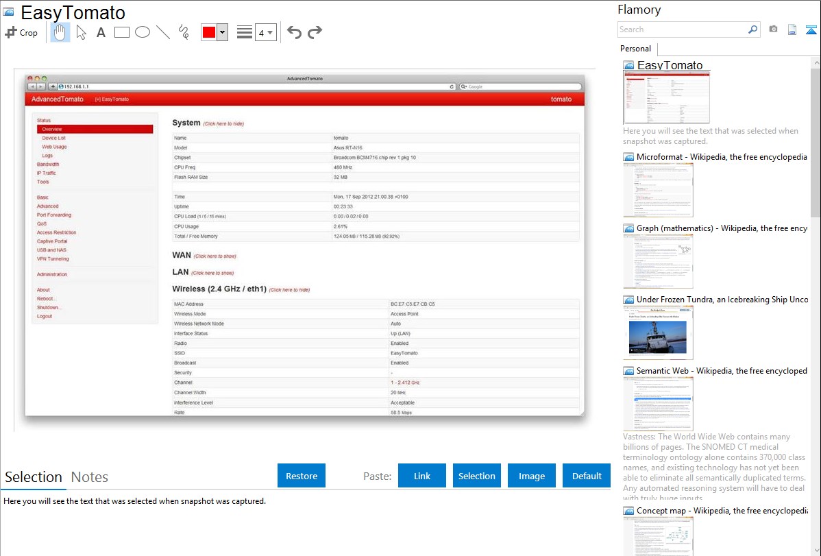The width and height of the screenshot is (821, 556).
Task: Select the freehand draw tool
Action: [x=184, y=32]
